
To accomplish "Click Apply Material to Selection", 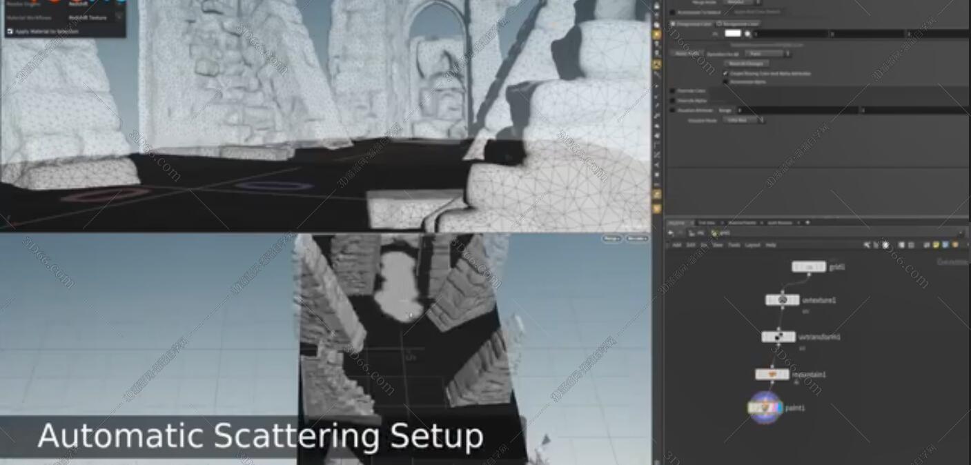I will point(46,31).
